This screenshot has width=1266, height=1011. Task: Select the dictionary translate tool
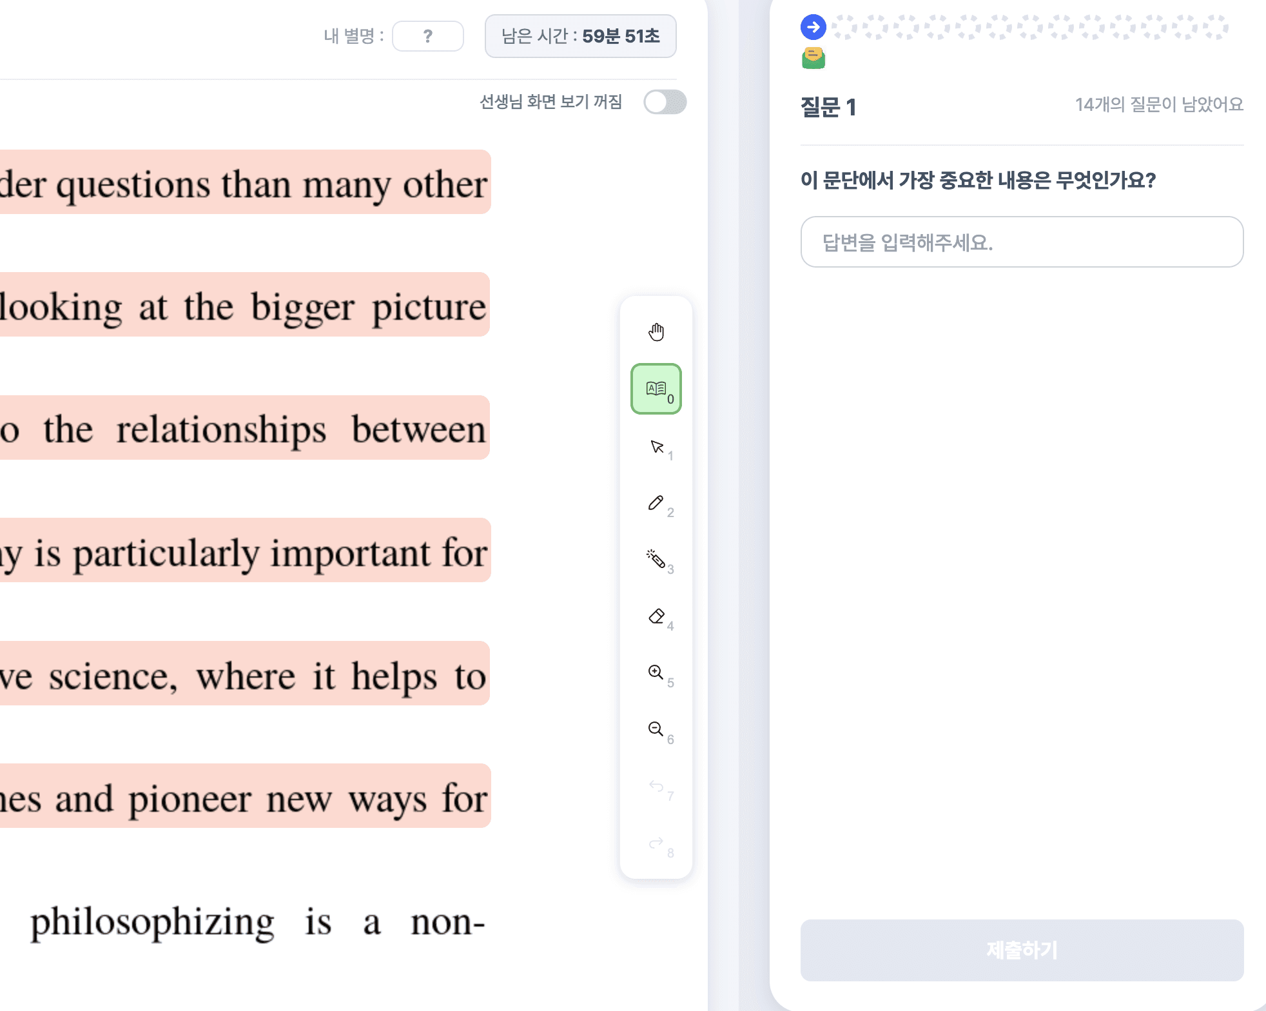coord(656,389)
